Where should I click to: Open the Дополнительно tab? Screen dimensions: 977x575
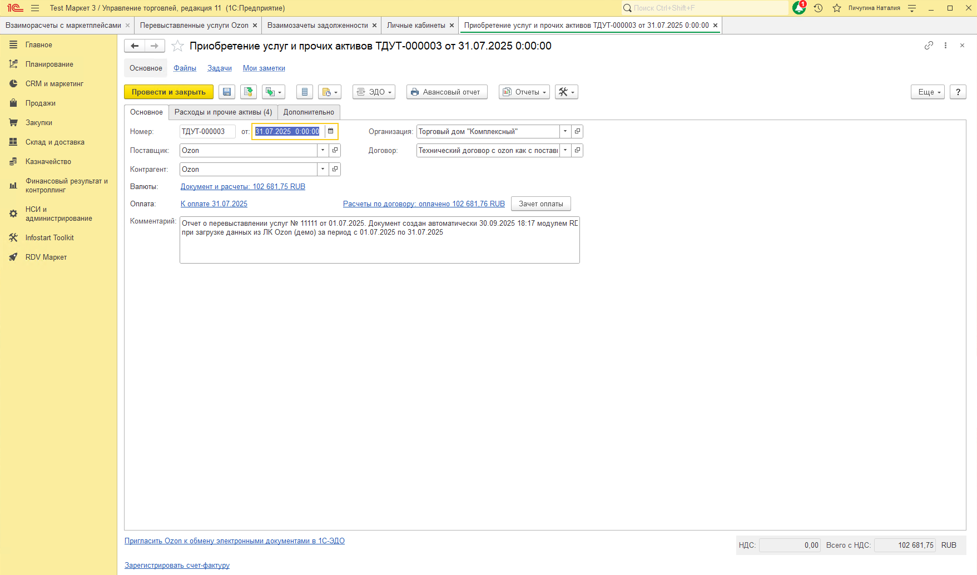(309, 112)
